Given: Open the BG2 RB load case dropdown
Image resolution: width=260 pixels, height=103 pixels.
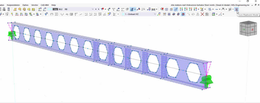Looking at the screenshot, I should coord(92,9).
